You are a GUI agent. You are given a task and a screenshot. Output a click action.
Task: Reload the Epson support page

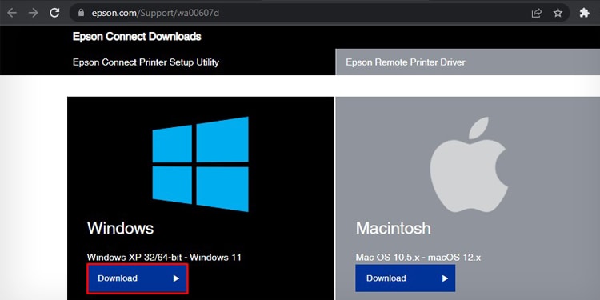coord(54,13)
